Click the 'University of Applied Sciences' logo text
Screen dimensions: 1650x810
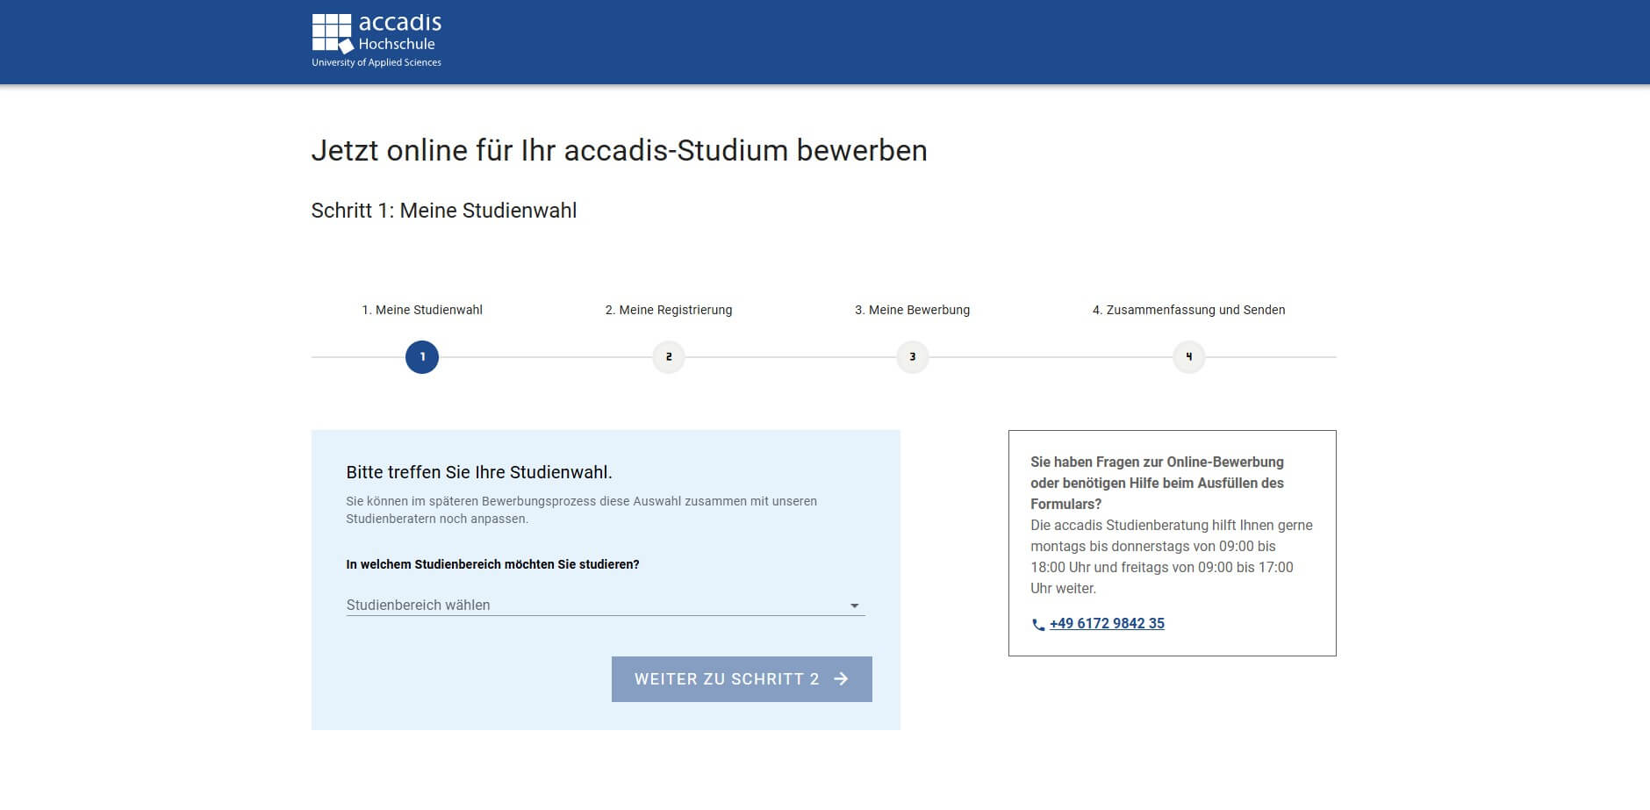click(x=377, y=63)
